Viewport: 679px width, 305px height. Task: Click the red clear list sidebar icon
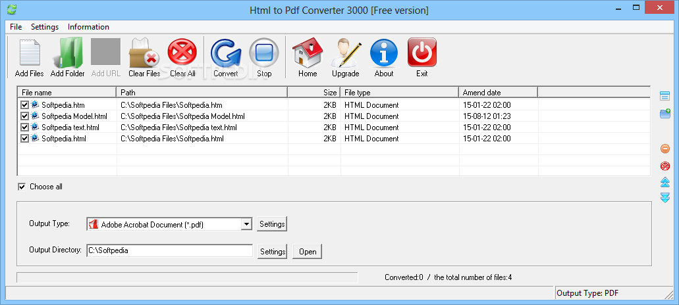click(x=665, y=166)
